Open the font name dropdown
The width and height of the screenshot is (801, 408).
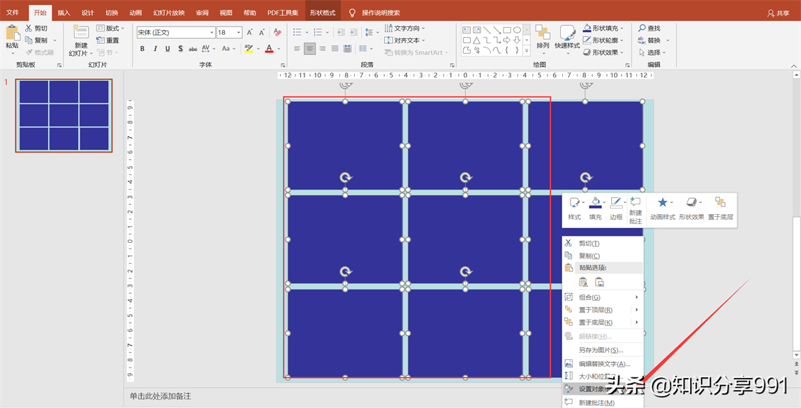[212, 33]
